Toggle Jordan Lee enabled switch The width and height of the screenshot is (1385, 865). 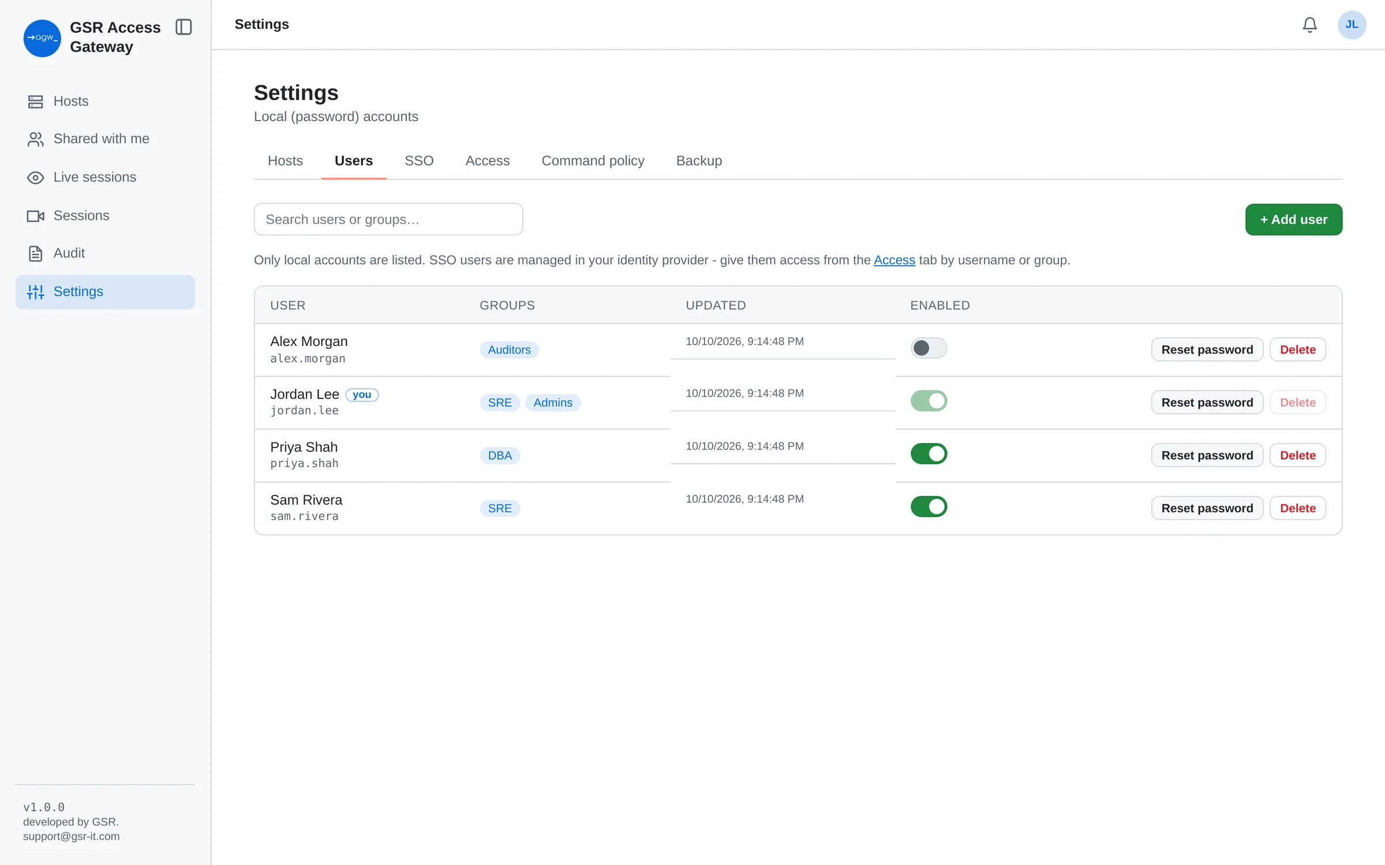(x=929, y=401)
